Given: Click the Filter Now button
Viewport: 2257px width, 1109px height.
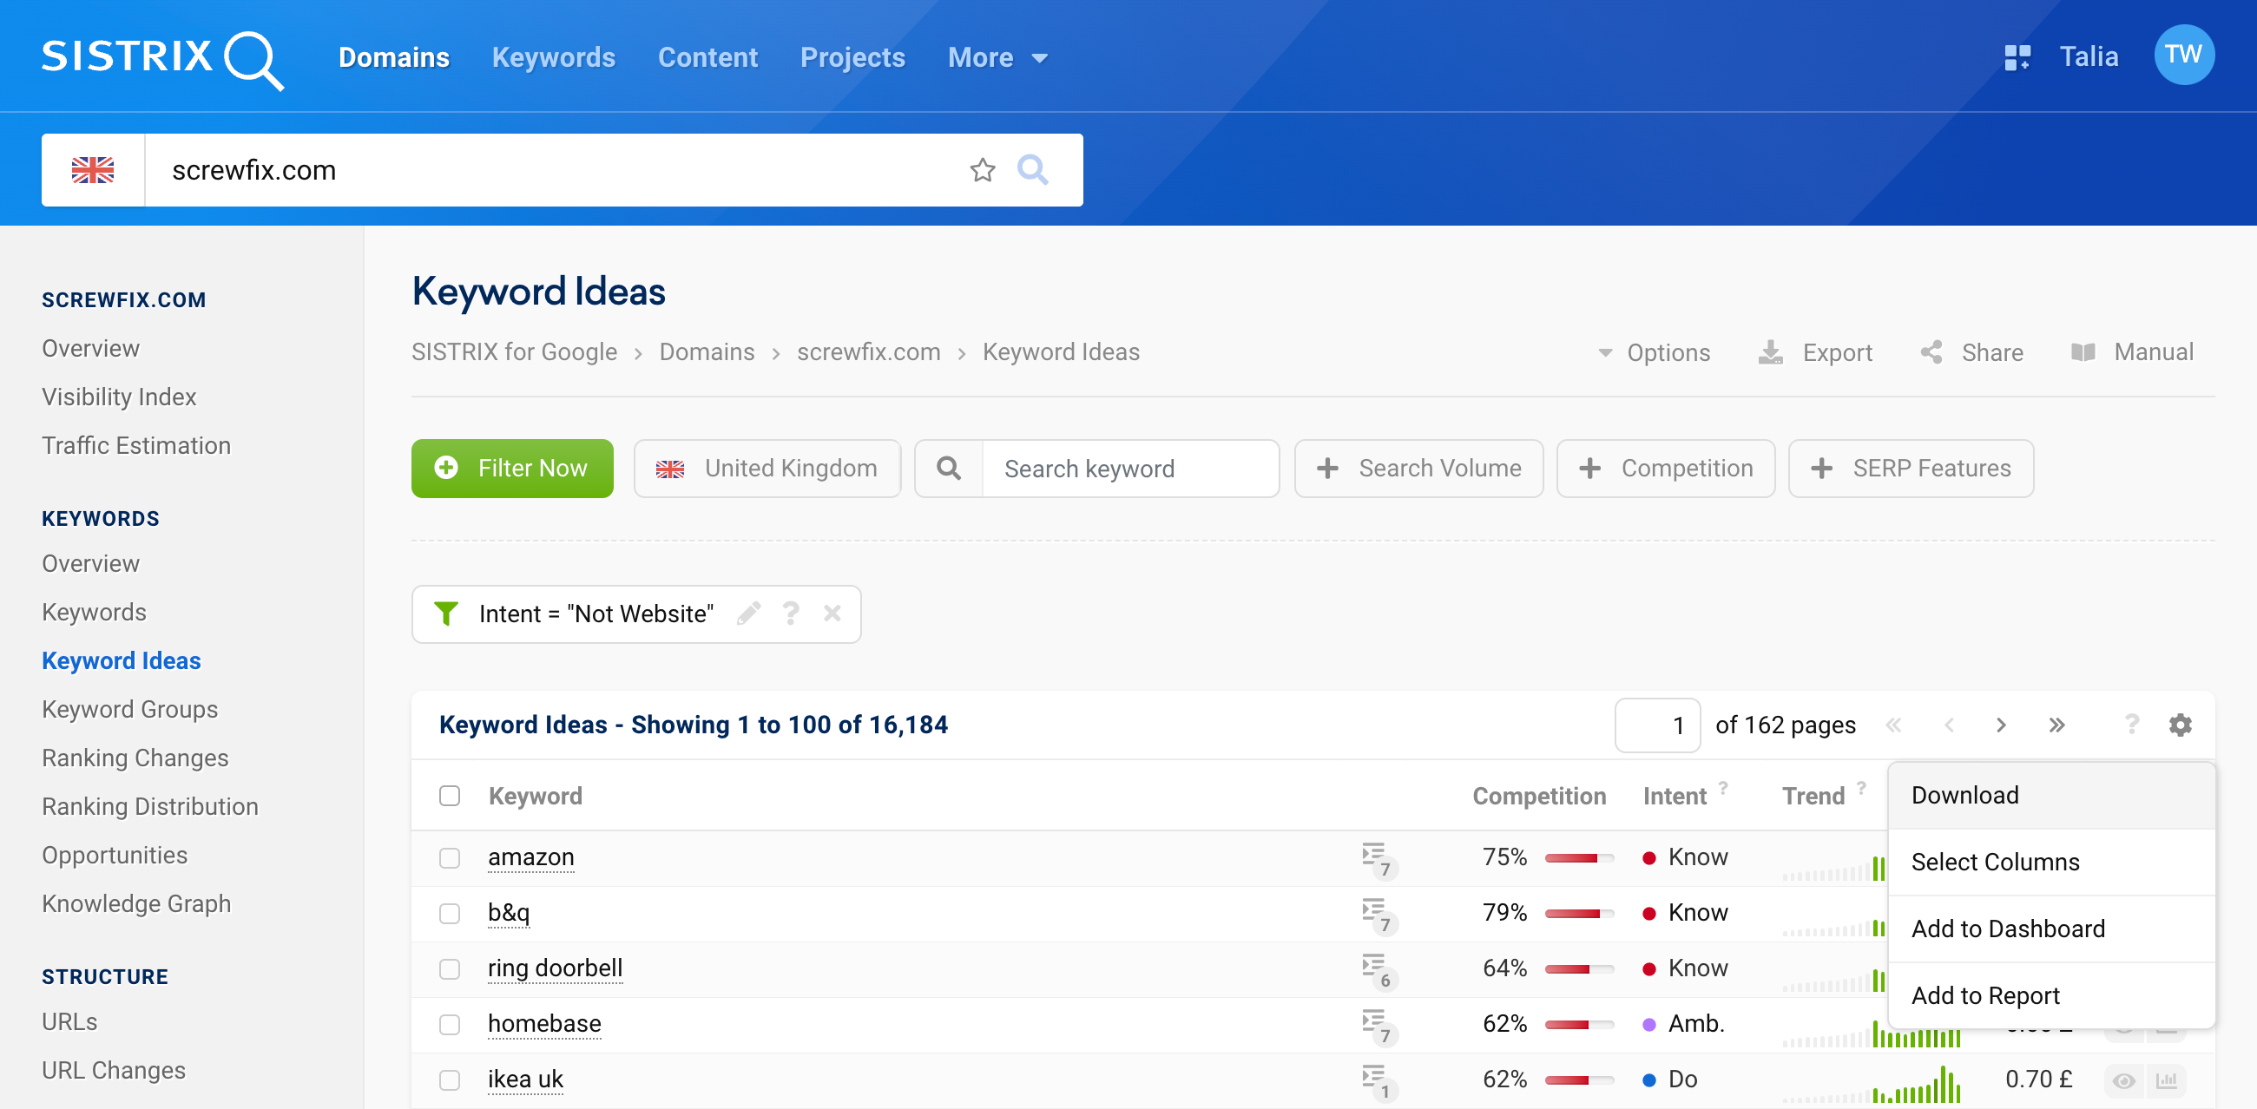Looking at the screenshot, I should point(512,469).
